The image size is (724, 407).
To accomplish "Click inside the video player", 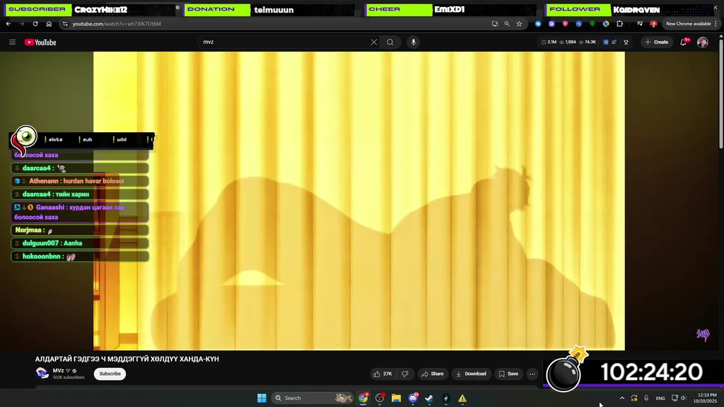I will click(x=359, y=201).
